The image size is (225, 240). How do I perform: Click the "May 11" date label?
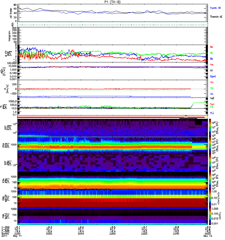[x=17, y=236]
